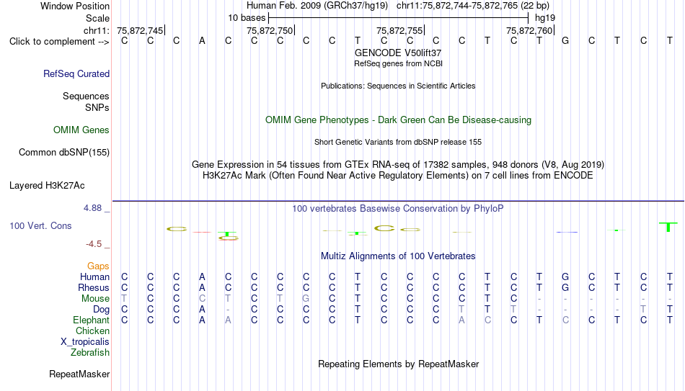Click the Gaps label

click(98, 266)
